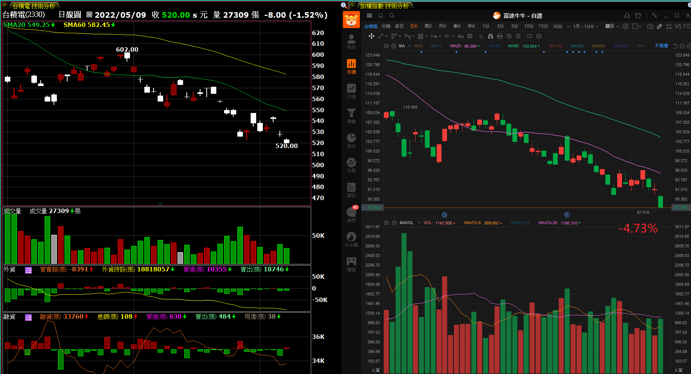Switch to 月K monthly candlestick tab

(443, 26)
